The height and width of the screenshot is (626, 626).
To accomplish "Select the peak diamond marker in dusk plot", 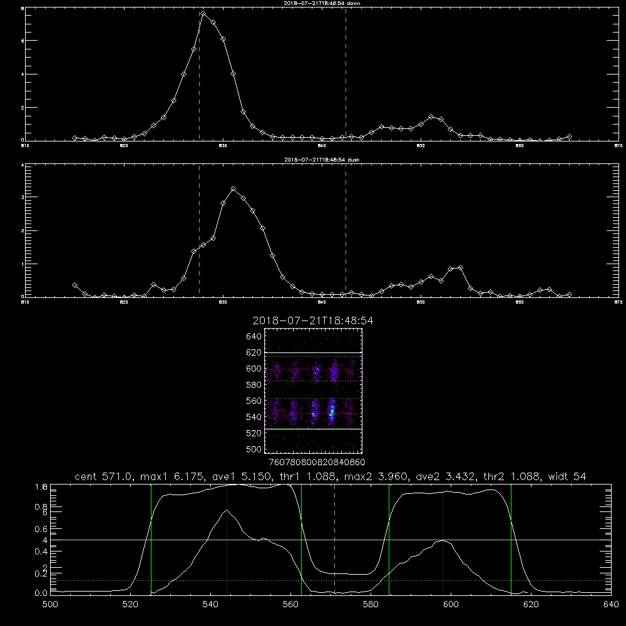I will (x=233, y=189).
